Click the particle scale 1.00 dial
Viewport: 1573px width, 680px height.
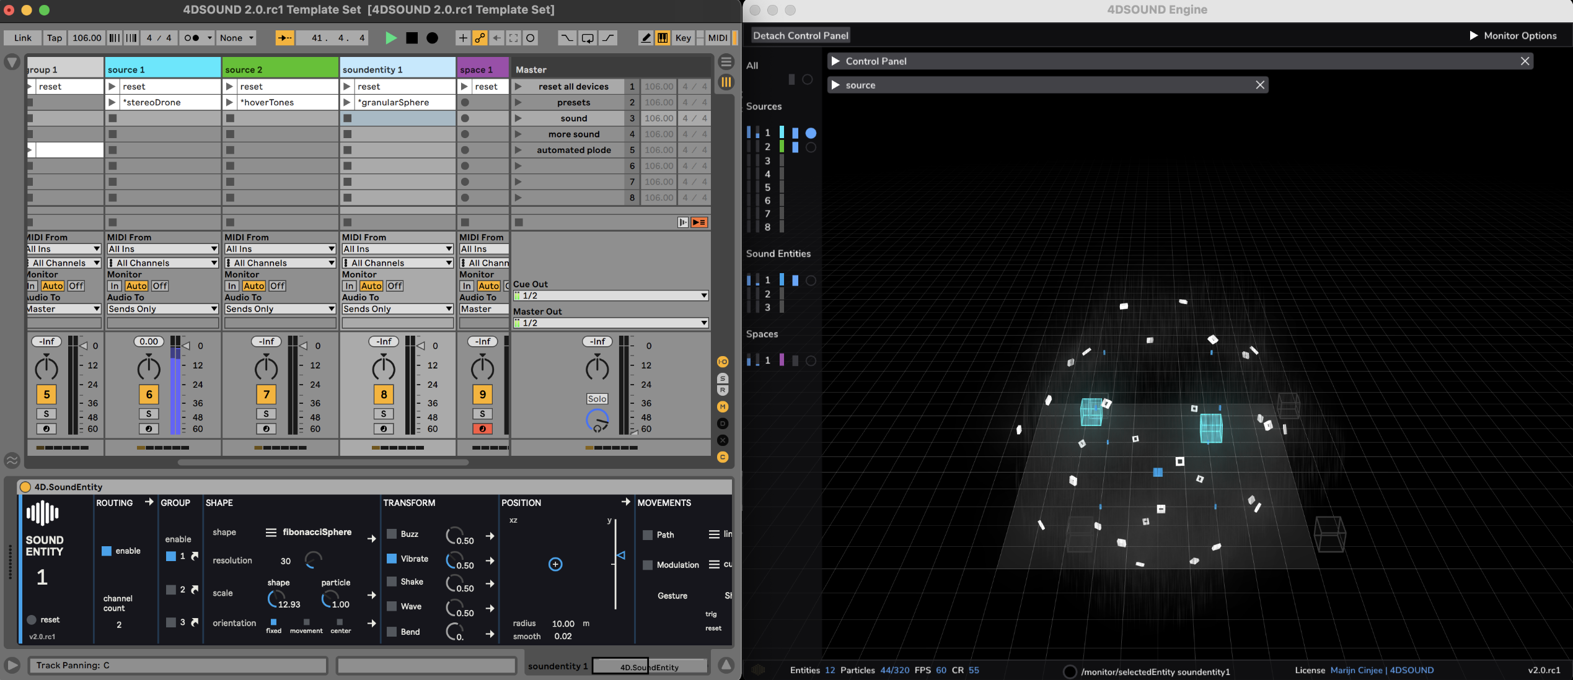(330, 599)
